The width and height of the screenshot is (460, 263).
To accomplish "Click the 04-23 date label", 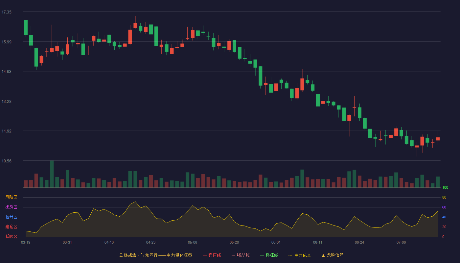I will 151,242.
